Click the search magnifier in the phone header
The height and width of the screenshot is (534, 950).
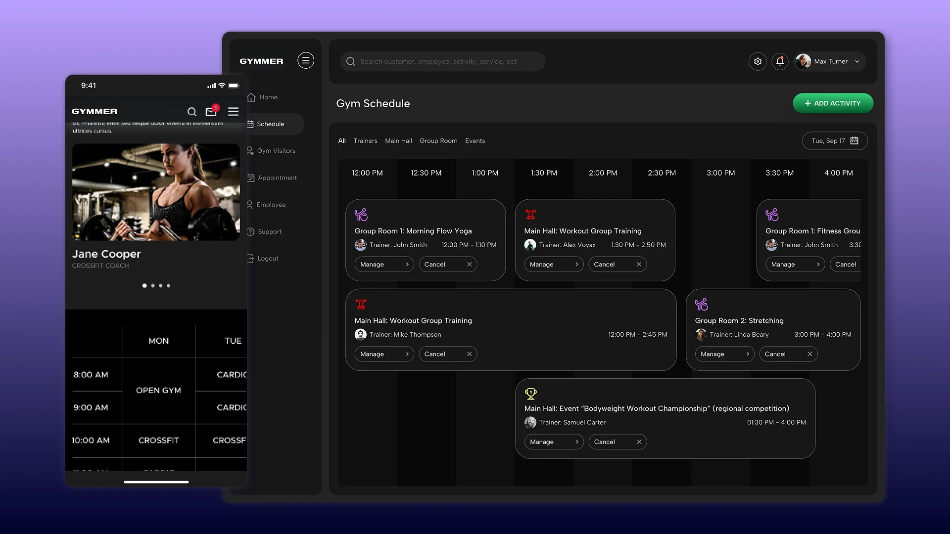pos(192,112)
